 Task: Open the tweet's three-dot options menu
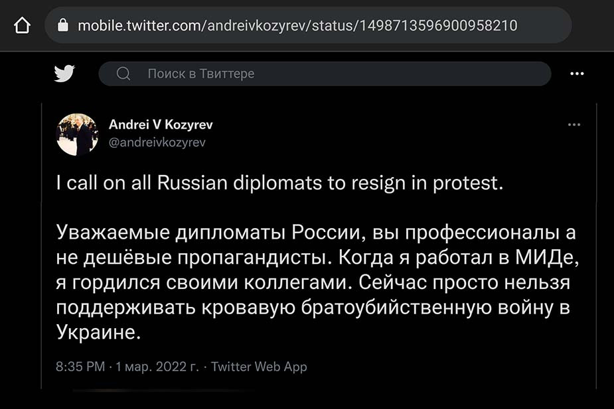(x=574, y=125)
